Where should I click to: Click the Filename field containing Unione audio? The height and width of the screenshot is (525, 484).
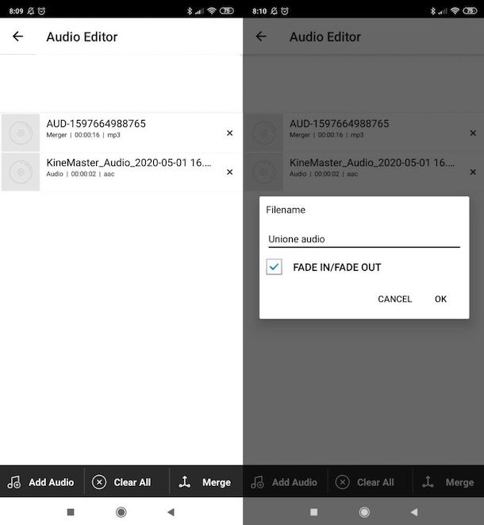point(364,239)
